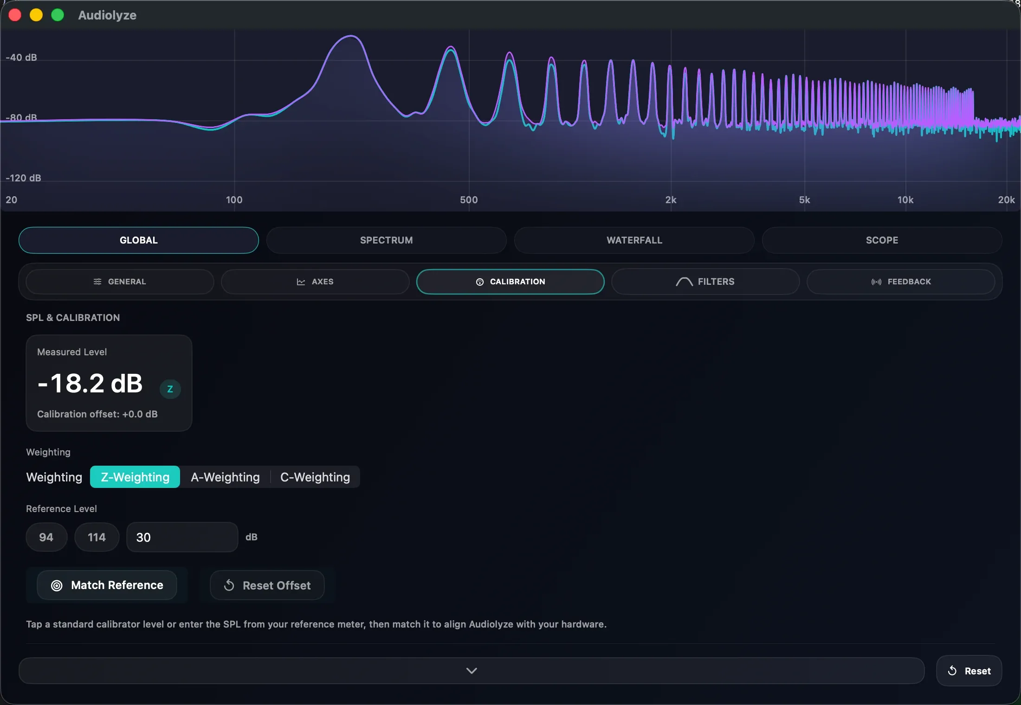Open the SCOPE tab
Screen dimensions: 1021x705
(882, 240)
